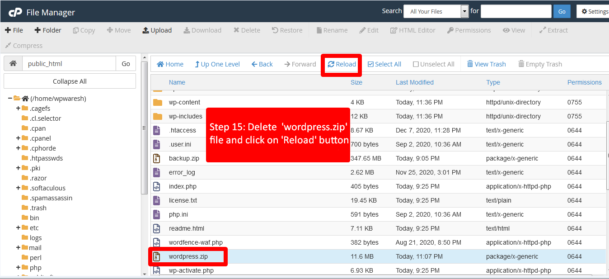Select .trash folder in the tree
This screenshot has height=279, width=609.
tap(38, 208)
